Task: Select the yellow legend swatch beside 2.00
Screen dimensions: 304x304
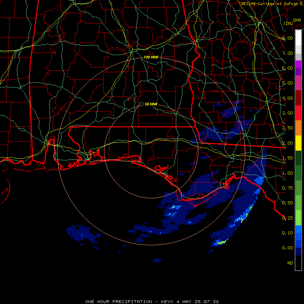Action: 298,143
